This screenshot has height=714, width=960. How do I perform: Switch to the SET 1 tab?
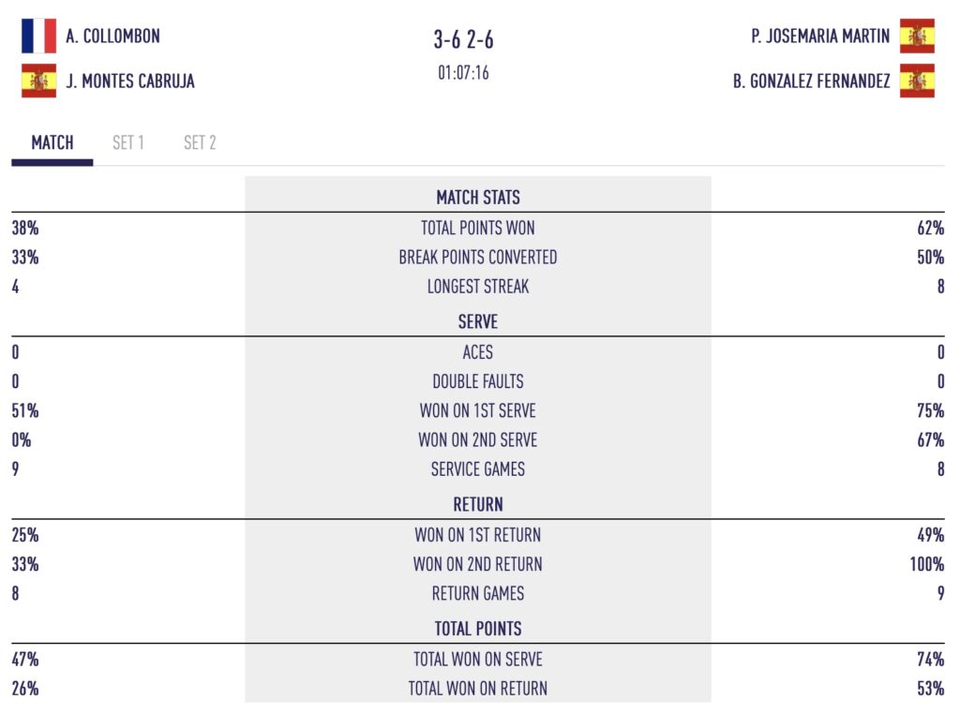tap(127, 142)
